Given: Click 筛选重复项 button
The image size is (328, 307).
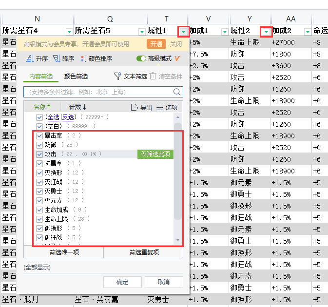Looking at the screenshot, I should (x=143, y=252).
